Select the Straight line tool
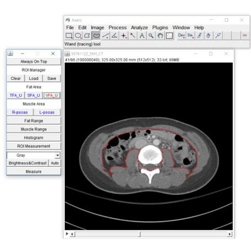 point(105,35)
